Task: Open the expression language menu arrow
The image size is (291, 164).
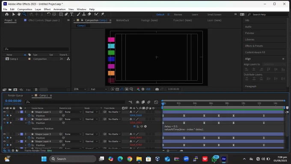Action: coord(145,126)
